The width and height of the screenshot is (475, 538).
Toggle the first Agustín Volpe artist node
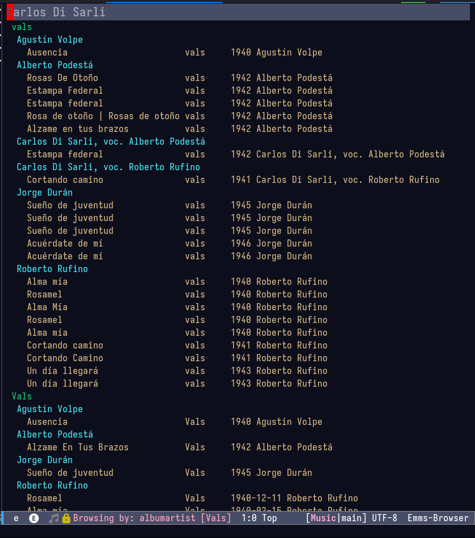(50, 40)
